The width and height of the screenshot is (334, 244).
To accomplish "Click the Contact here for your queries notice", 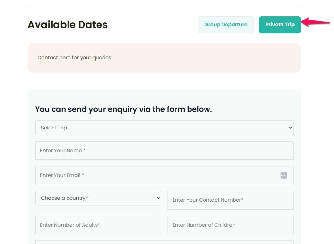I will pos(74,58).
